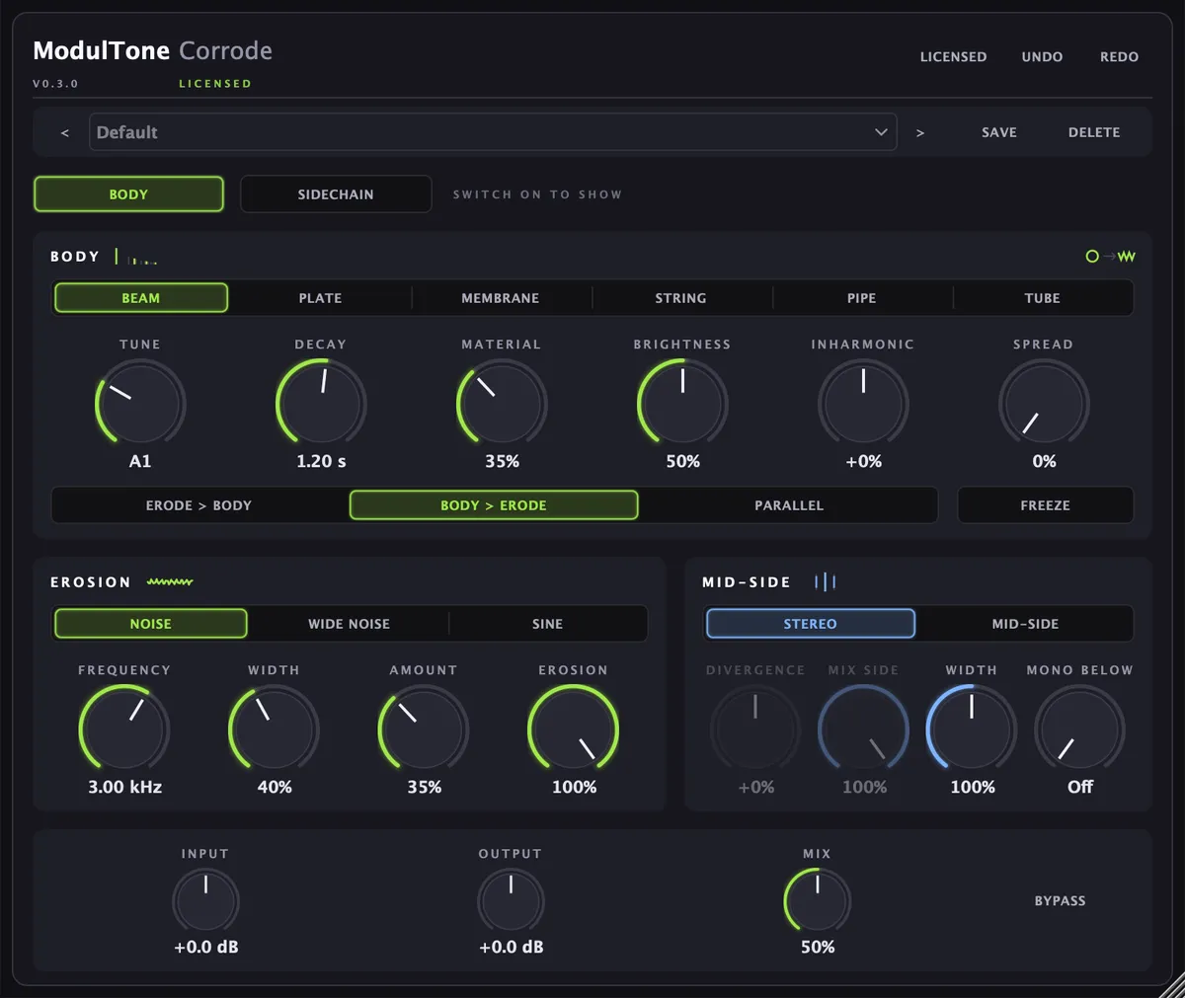Click the signal routing icon in Body panel

pos(1110,257)
